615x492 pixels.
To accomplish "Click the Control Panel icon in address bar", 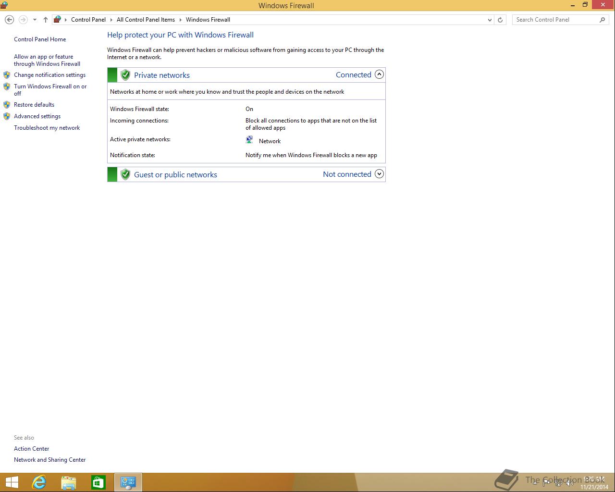I will pyautogui.click(x=57, y=20).
